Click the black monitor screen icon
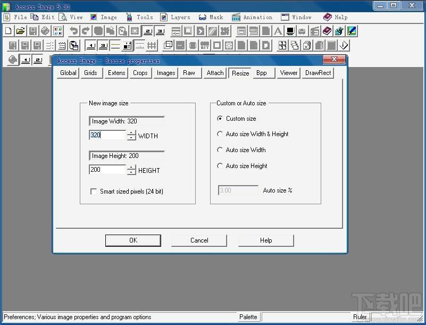The width and height of the screenshot is (426, 325). [290, 31]
